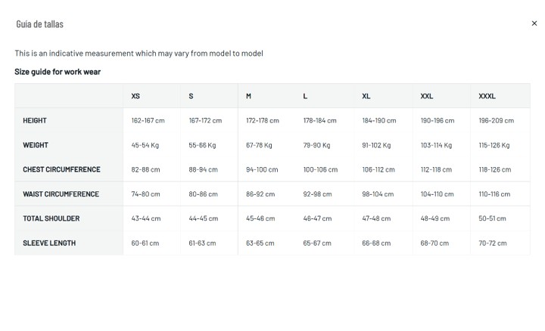Click the 104-110 cm waist cell
Viewport: 545px width, 331px height.
[x=438, y=194]
